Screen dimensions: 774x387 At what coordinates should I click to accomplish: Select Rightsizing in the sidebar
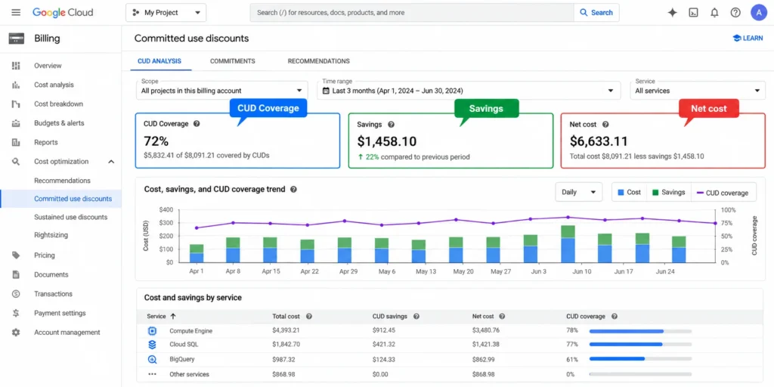(51, 235)
